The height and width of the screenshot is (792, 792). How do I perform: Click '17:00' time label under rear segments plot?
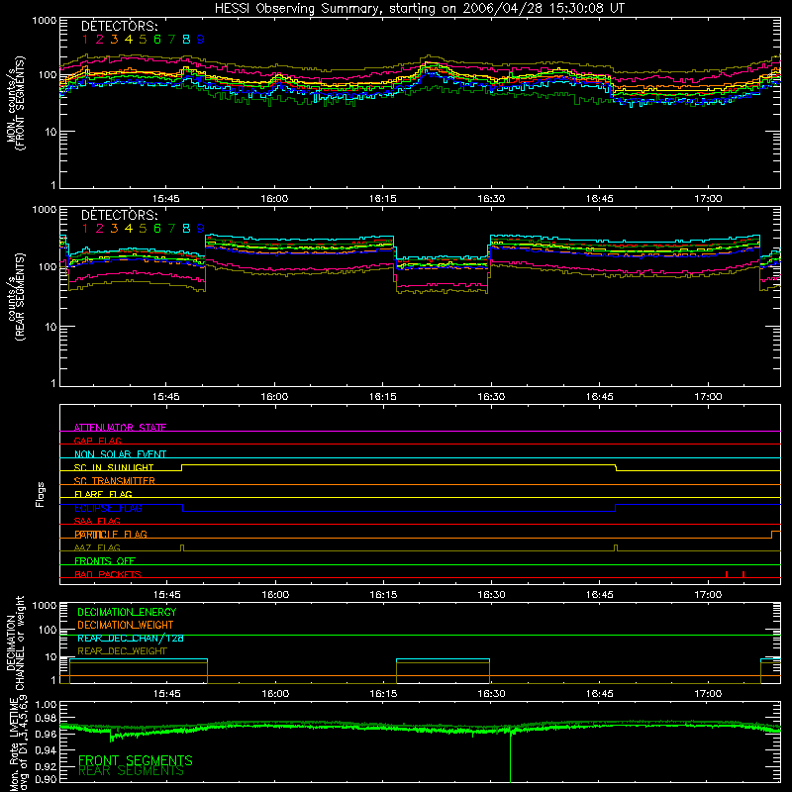click(x=708, y=397)
